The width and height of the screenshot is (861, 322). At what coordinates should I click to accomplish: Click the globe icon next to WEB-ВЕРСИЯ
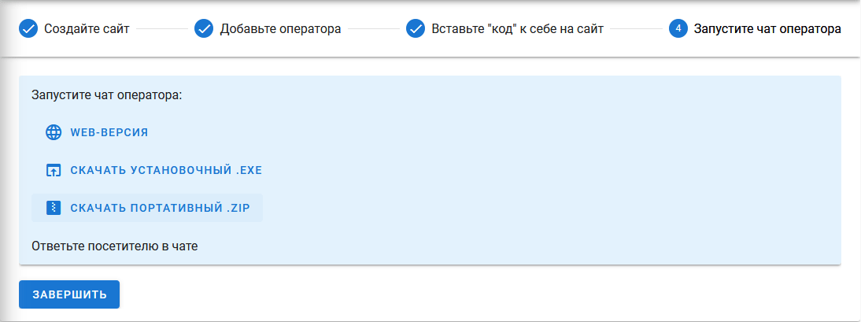click(54, 132)
